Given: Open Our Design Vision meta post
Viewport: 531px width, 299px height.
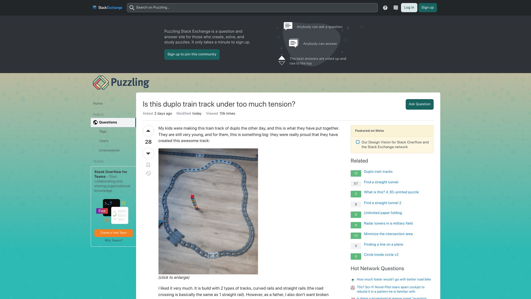Looking at the screenshot, I should point(395,145).
